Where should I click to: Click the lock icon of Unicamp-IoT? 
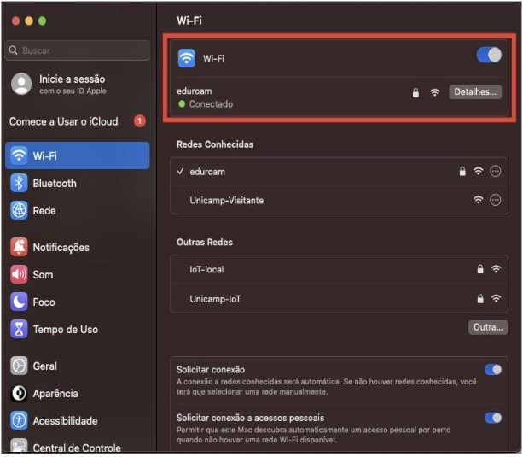[x=480, y=298]
